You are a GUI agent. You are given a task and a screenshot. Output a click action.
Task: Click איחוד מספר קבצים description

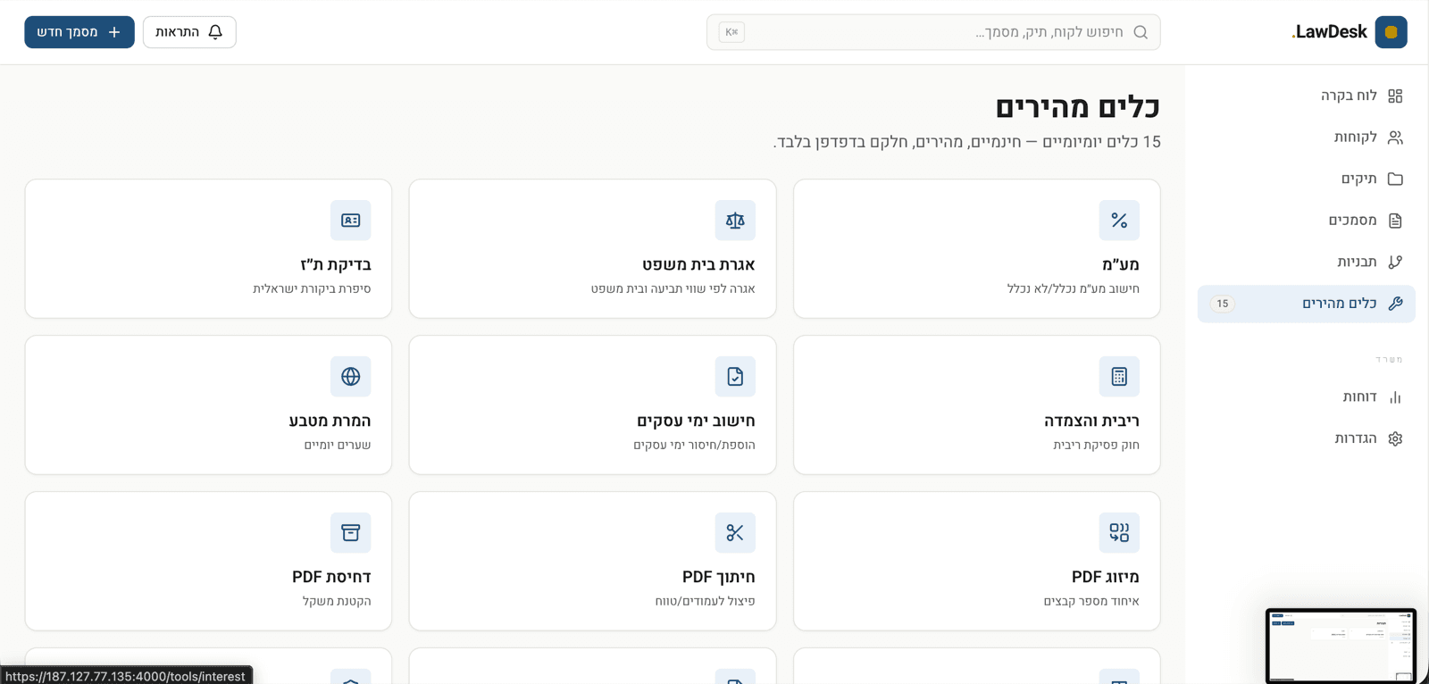(x=1091, y=601)
